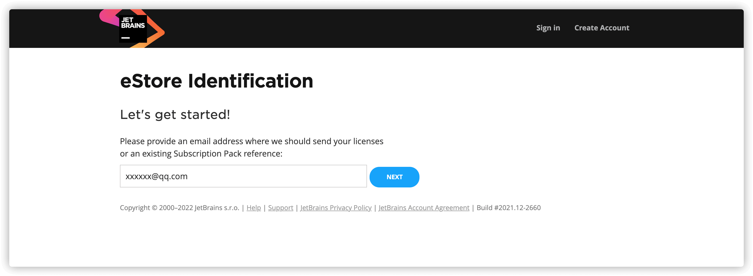Screen dimensions: 753x276
Task: Open the Help link in footer
Action: pyautogui.click(x=253, y=208)
